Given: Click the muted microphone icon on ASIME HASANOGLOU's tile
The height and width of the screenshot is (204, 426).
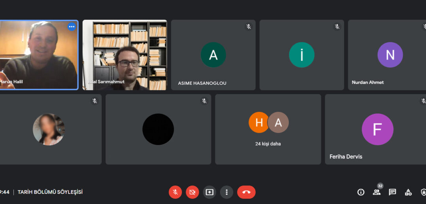Looking at the screenshot, I should (x=249, y=26).
